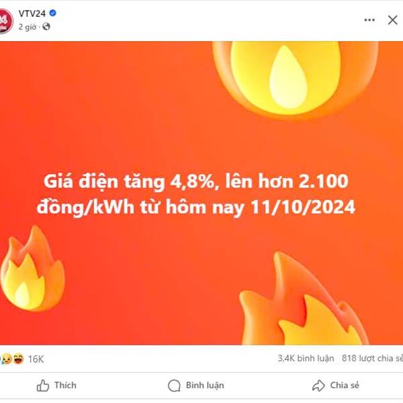Click the comment bubble icon

(x=174, y=386)
